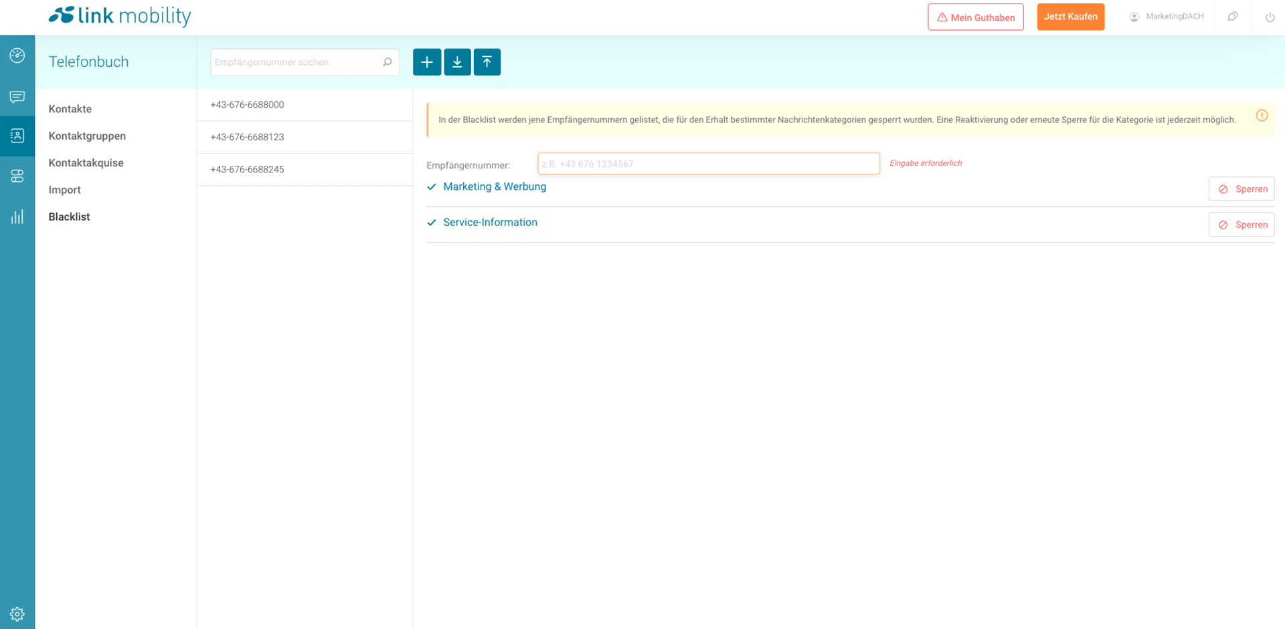The height and width of the screenshot is (629, 1285).
Task: Open Kontaktgruppen menu item
Action: (87, 136)
